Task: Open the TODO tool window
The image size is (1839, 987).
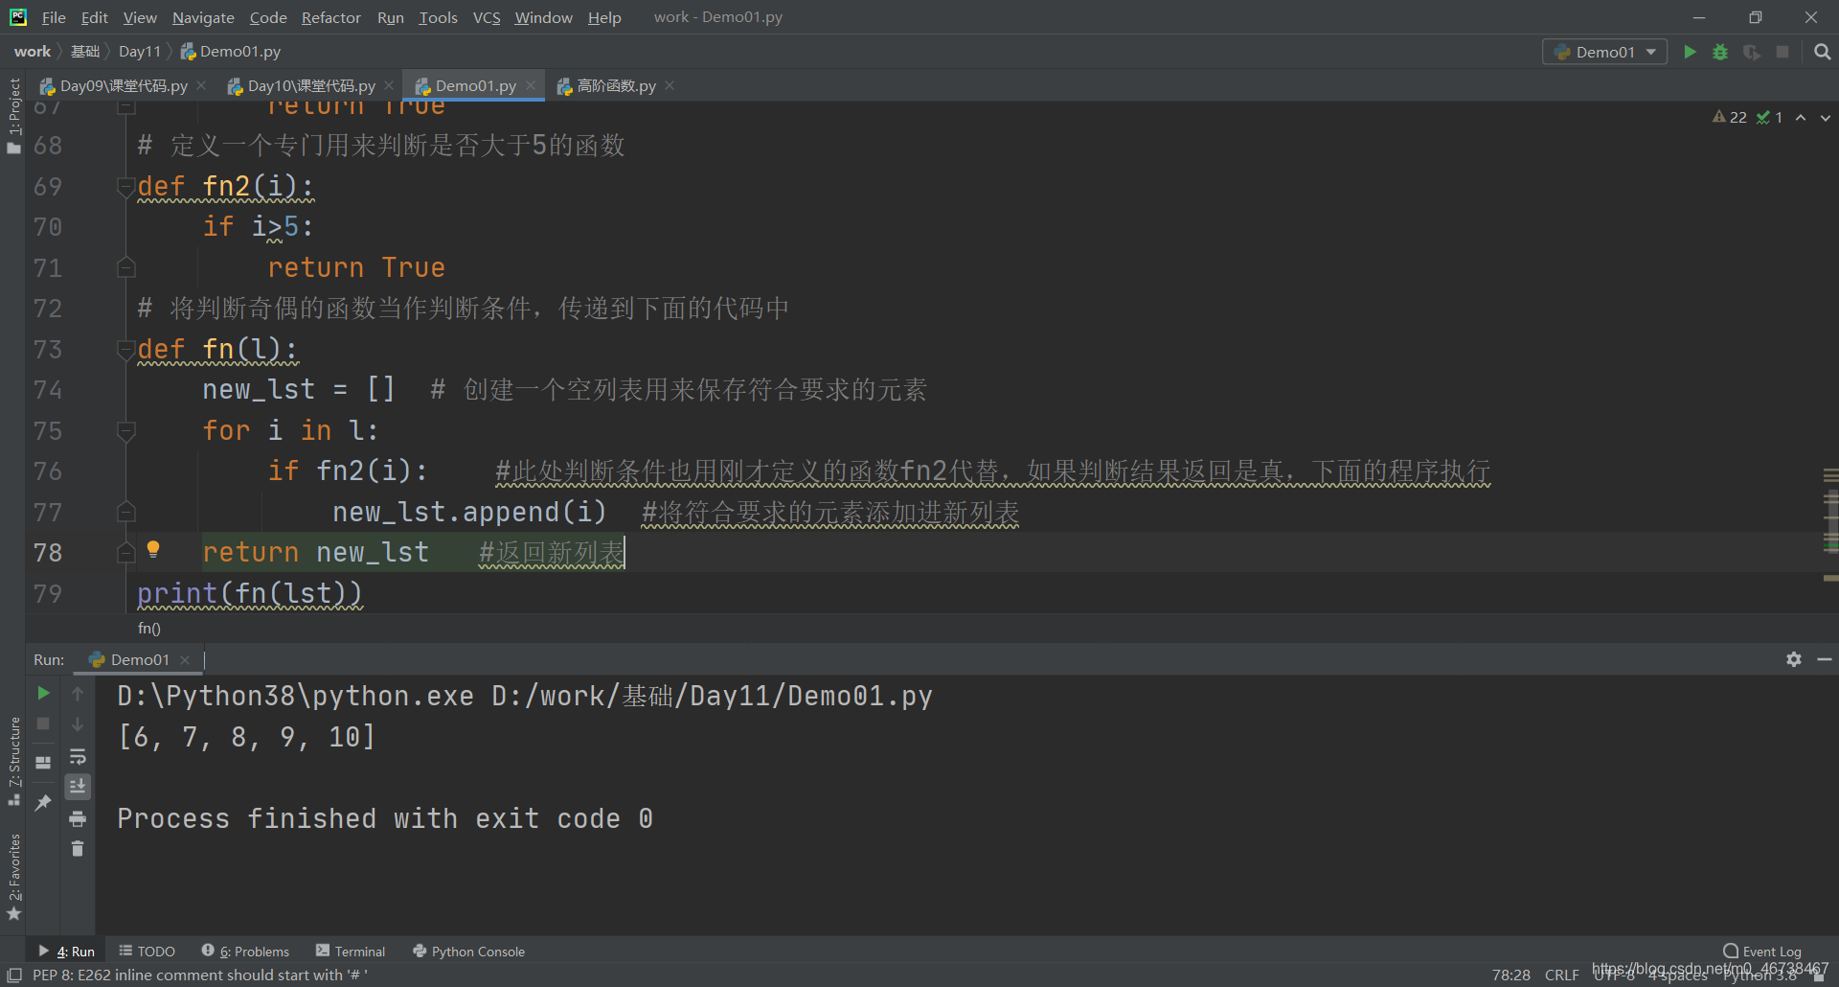Action: pyautogui.click(x=147, y=951)
